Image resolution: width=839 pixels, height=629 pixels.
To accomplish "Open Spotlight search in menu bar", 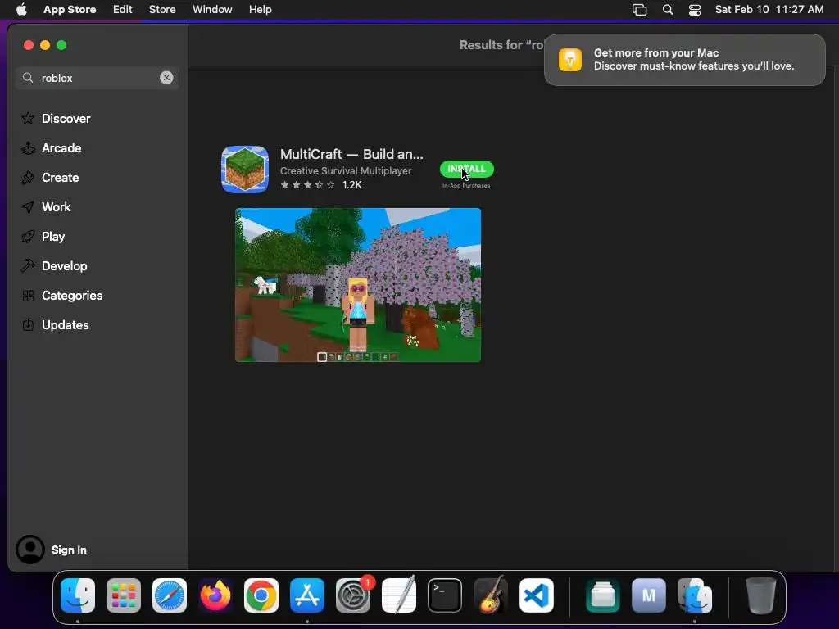I will (668, 10).
